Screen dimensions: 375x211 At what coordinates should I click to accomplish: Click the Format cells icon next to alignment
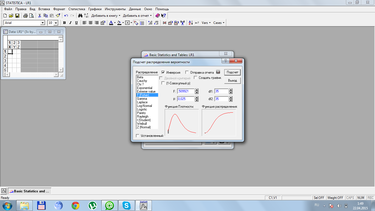click(x=103, y=23)
